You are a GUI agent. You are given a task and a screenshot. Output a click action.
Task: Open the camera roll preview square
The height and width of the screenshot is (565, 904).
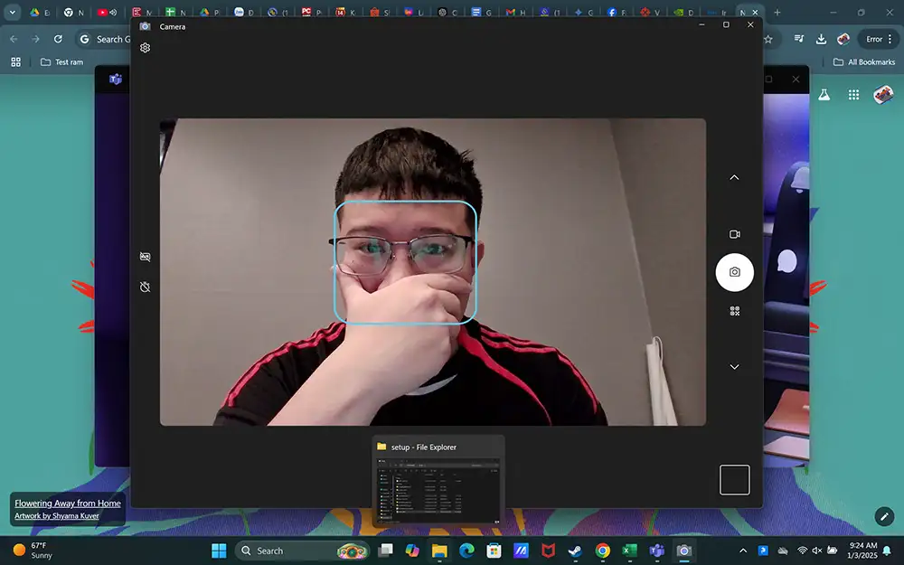734,479
